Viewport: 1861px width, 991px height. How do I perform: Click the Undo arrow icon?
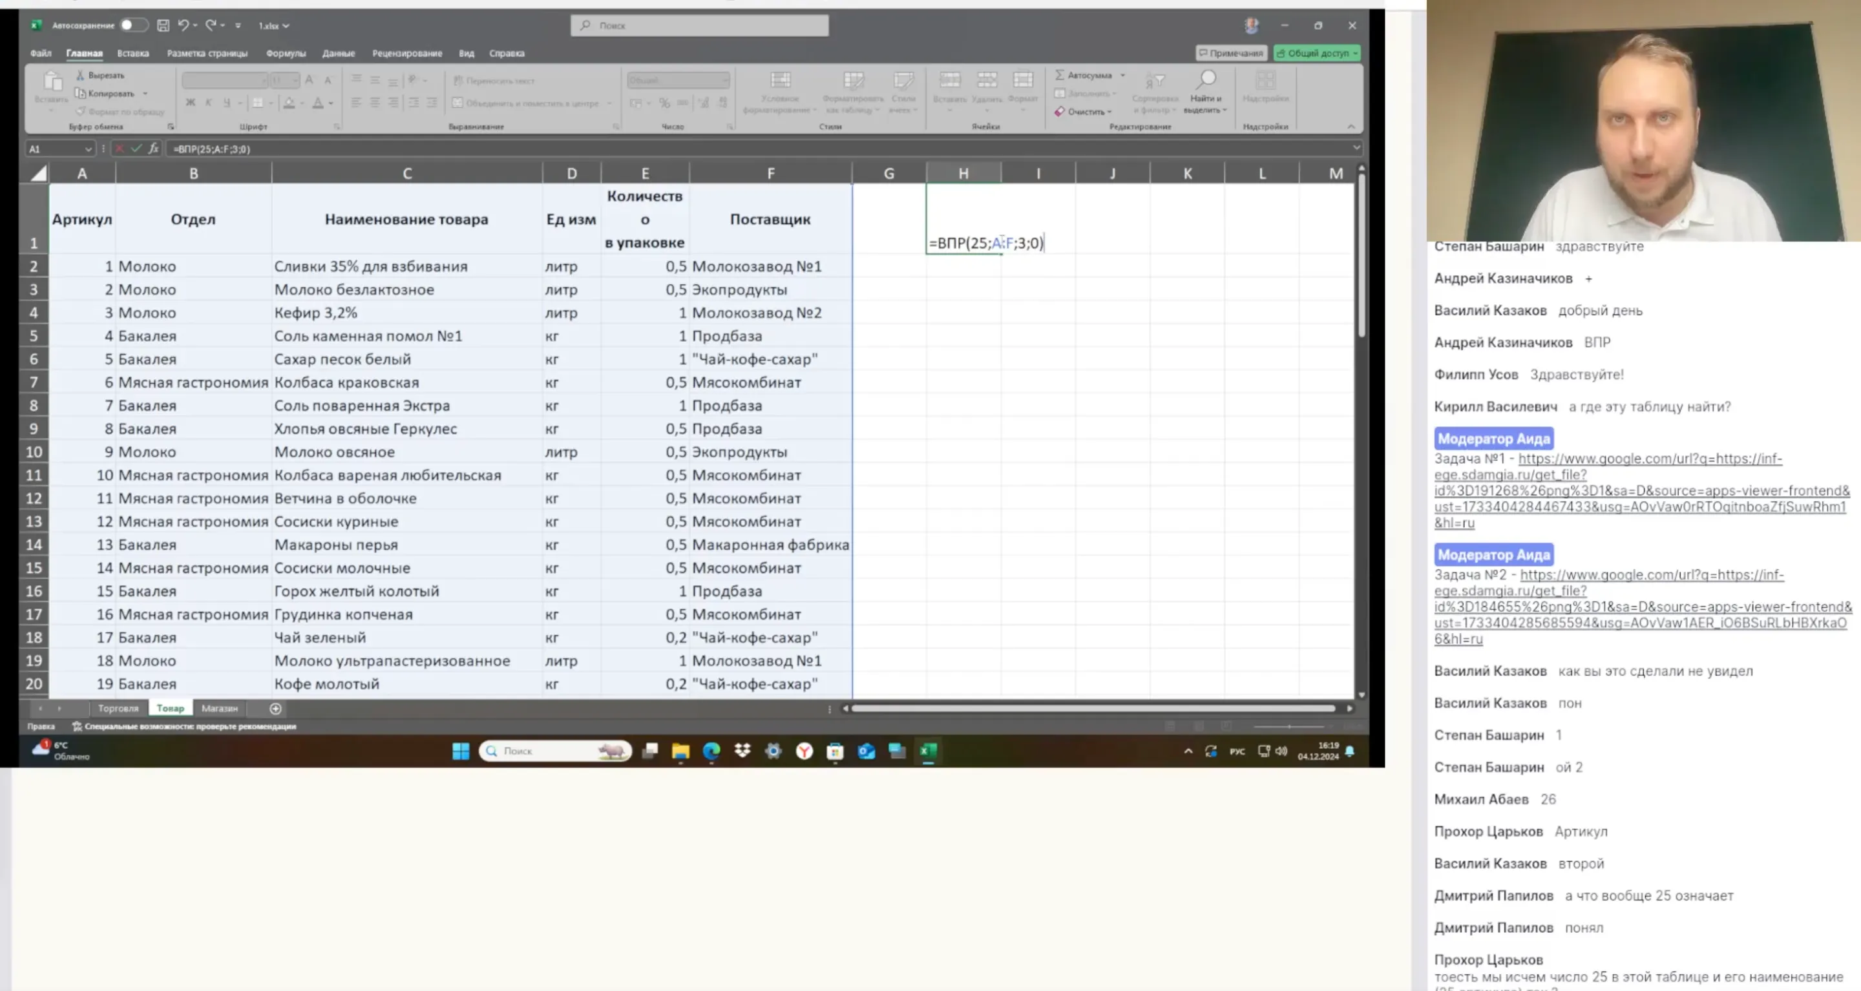184,25
